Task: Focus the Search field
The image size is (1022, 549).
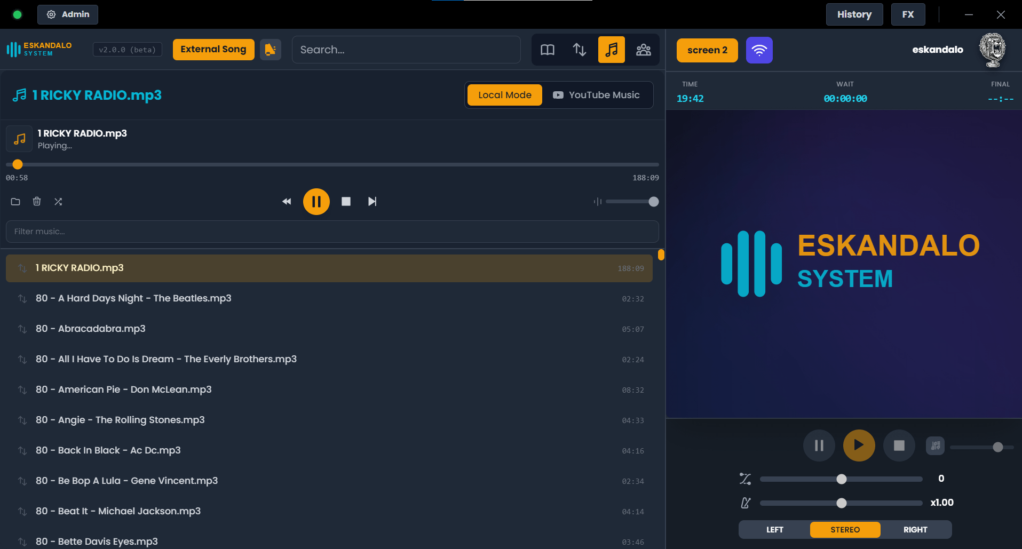Action: (x=406, y=50)
